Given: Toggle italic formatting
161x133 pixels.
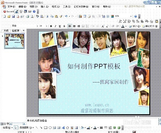Looking at the screenshot, I should point(56,26).
